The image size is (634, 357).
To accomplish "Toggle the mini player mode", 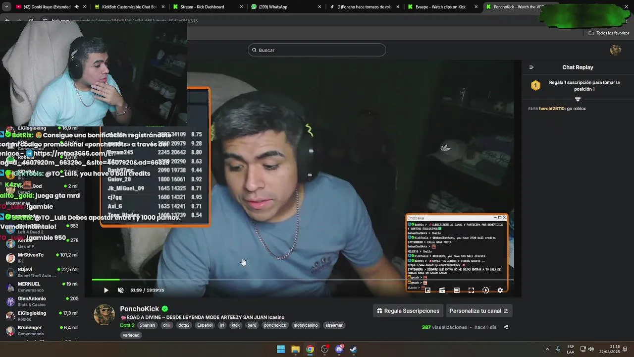I will pos(427,291).
